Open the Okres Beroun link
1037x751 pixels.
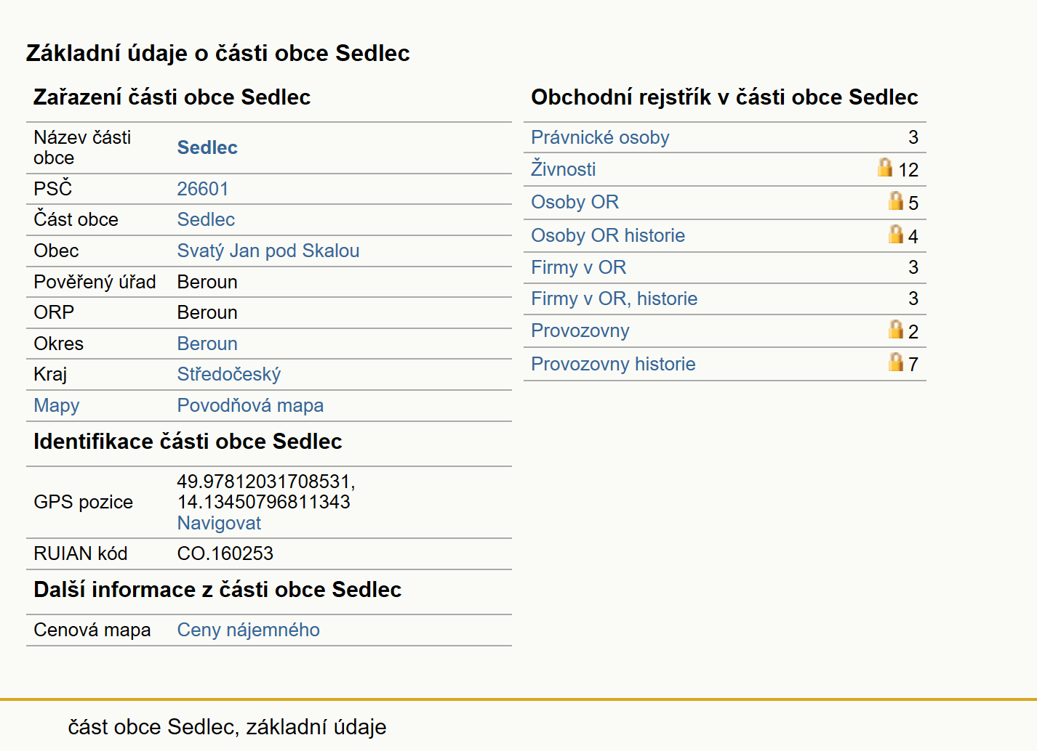click(x=207, y=344)
